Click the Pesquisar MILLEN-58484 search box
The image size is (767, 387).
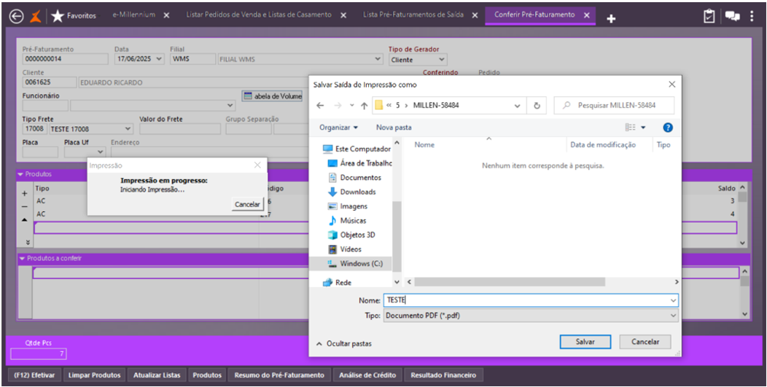click(x=614, y=105)
